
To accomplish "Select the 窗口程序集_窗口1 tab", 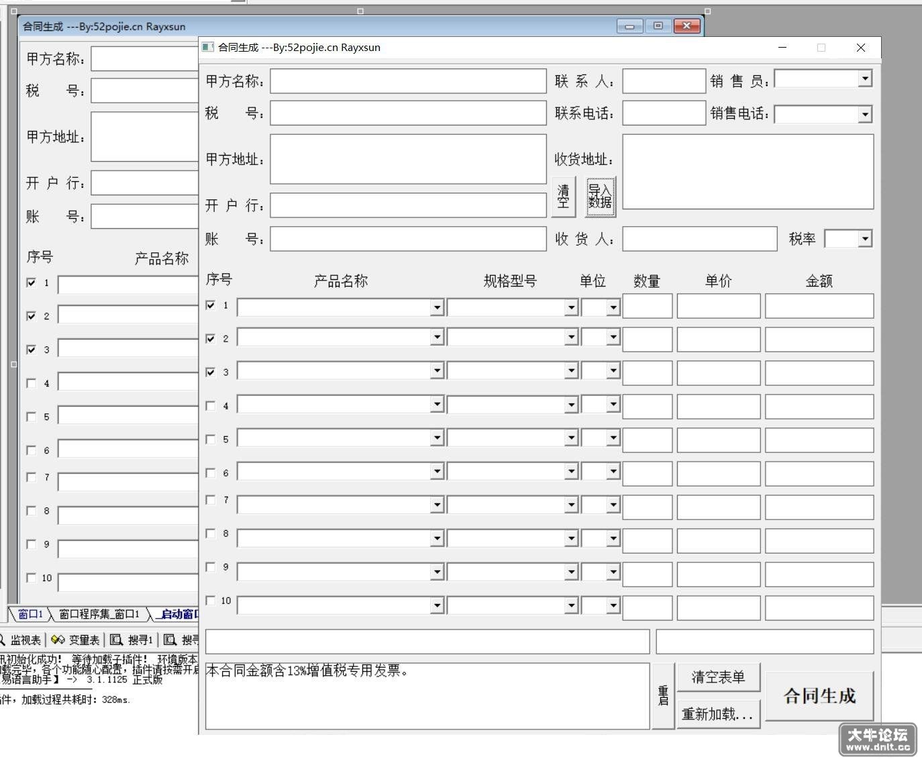I will coord(99,614).
